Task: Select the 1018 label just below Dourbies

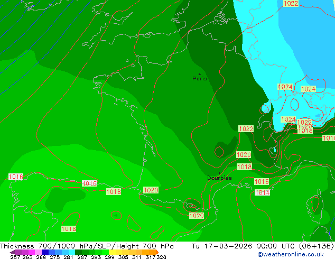Action: point(245,166)
